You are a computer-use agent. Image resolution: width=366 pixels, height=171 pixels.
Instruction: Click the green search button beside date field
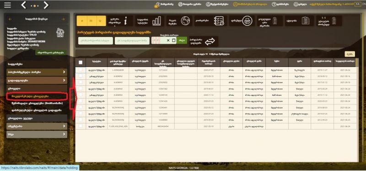point(182,40)
